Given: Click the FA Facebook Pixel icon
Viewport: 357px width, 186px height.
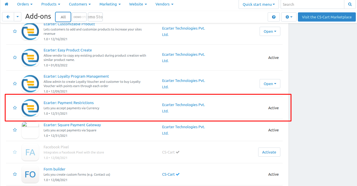Looking at the screenshot, I should coord(30,152).
